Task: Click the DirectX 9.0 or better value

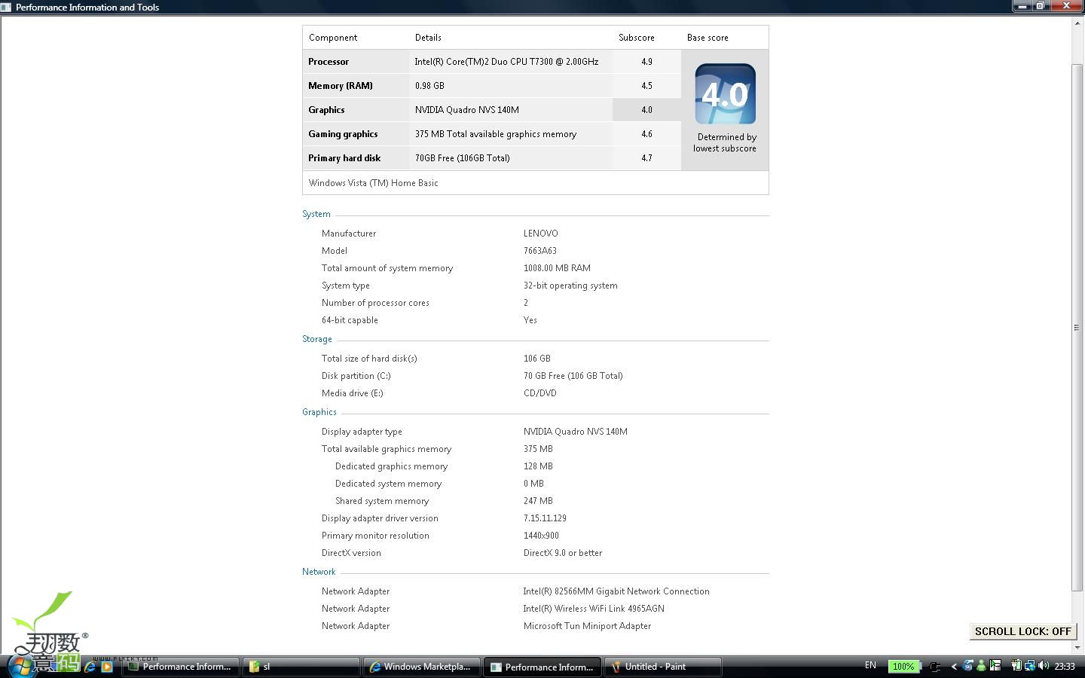Action: click(563, 553)
